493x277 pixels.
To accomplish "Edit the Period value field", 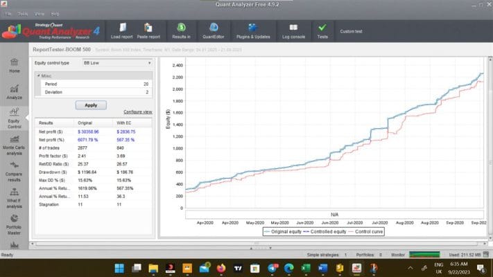I will pyautogui.click(x=94, y=84).
